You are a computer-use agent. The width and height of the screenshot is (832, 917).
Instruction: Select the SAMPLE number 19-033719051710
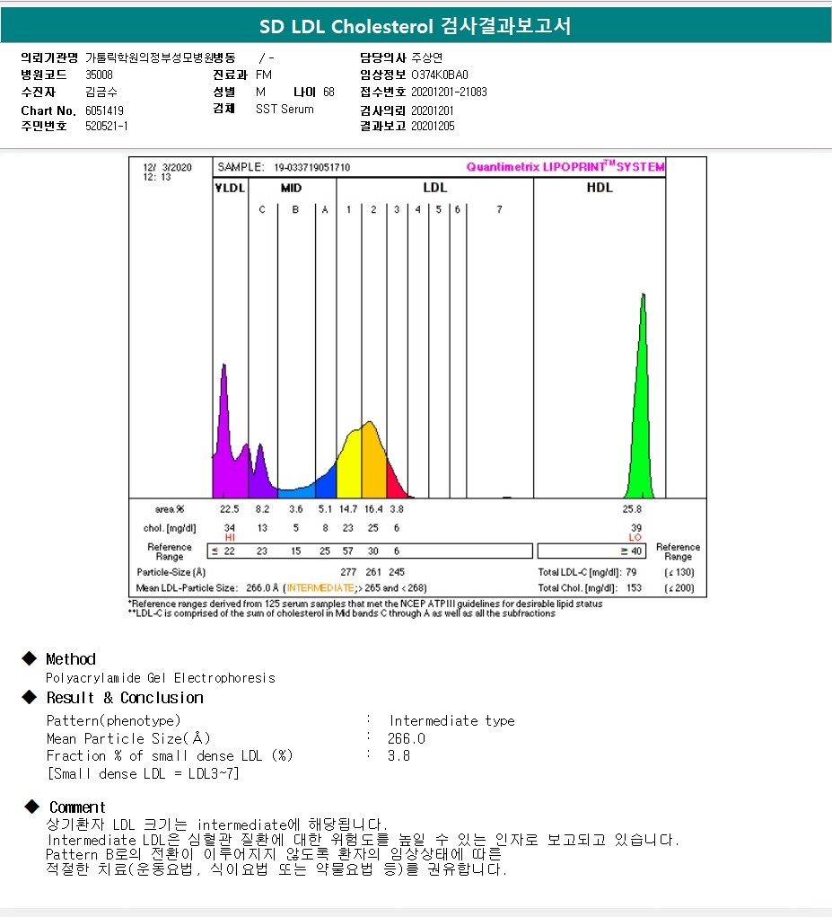(x=311, y=167)
